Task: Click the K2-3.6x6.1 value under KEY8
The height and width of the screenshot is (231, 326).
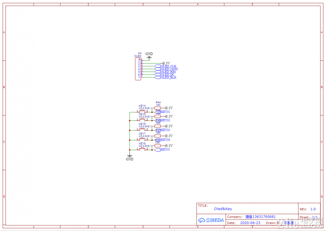Action: (145, 146)
